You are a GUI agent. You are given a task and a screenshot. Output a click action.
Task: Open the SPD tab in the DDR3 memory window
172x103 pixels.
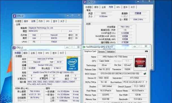[118, 7]
